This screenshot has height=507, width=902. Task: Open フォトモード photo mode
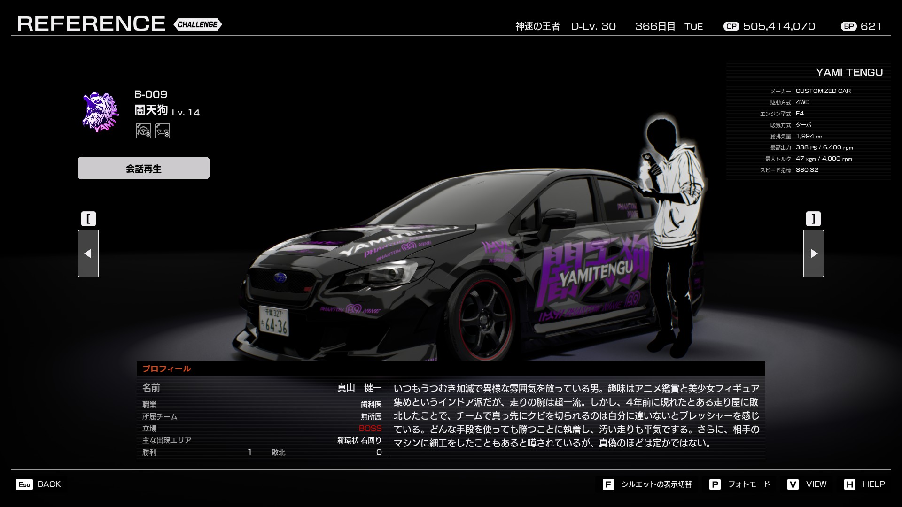click(749, 484)
